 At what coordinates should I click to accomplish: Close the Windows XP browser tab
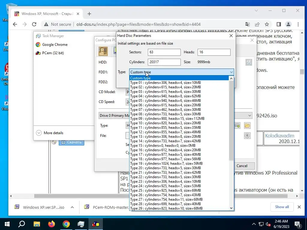click(x=78, y=14)
